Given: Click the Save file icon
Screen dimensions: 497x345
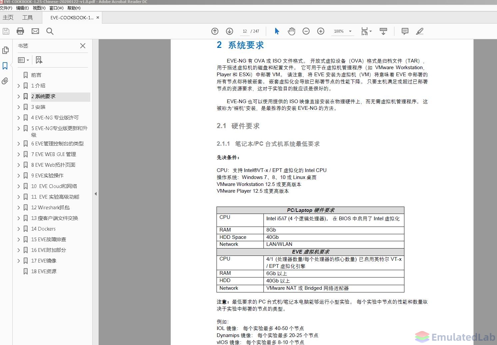Looking at the screenshot, I should tap(6, 31).
